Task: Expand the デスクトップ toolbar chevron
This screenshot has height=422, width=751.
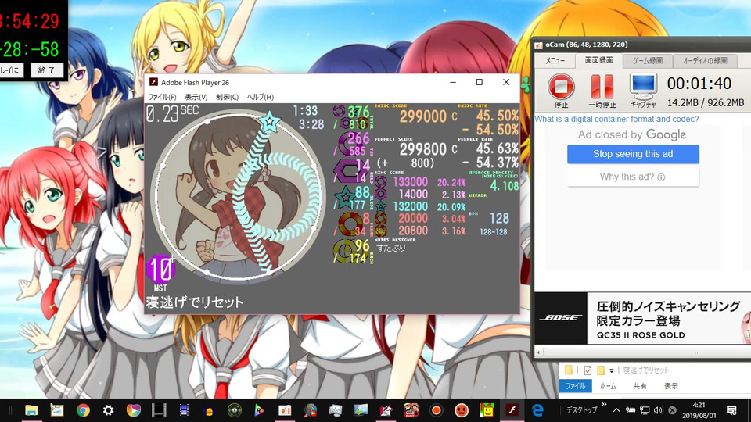Action: (604, 405)
